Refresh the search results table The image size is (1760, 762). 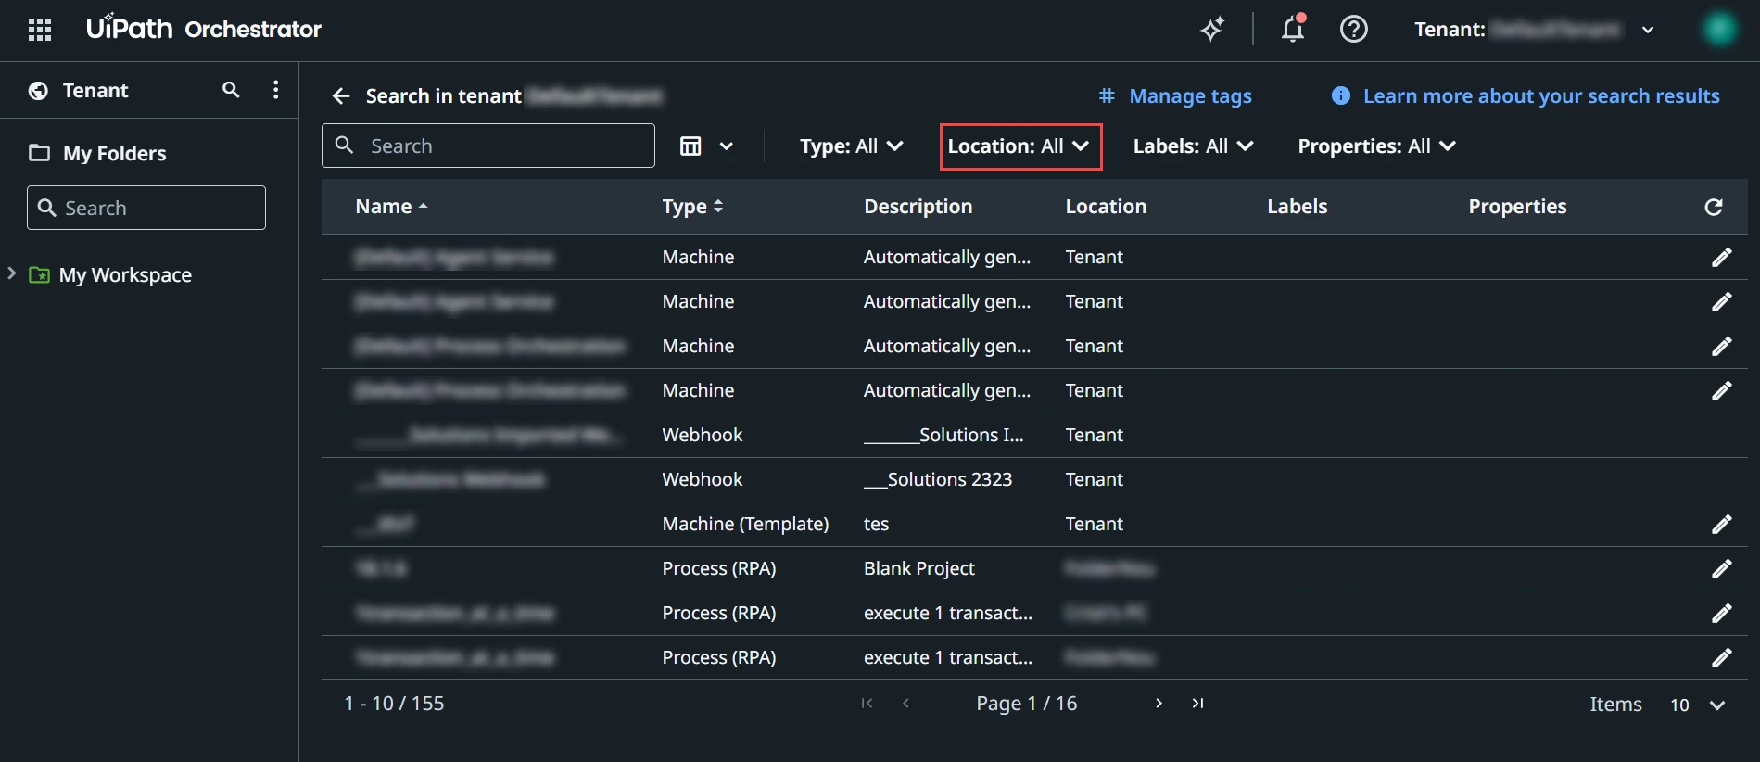(x=1714, y=207)
